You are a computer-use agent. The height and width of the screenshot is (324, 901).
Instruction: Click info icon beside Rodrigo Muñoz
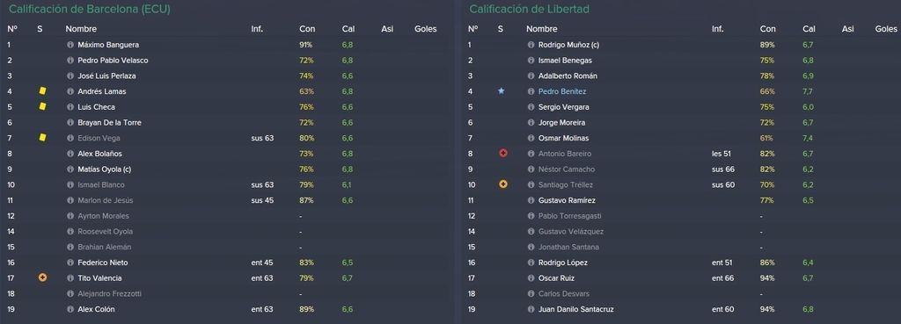pyautogui.click(x=531, y=45)
